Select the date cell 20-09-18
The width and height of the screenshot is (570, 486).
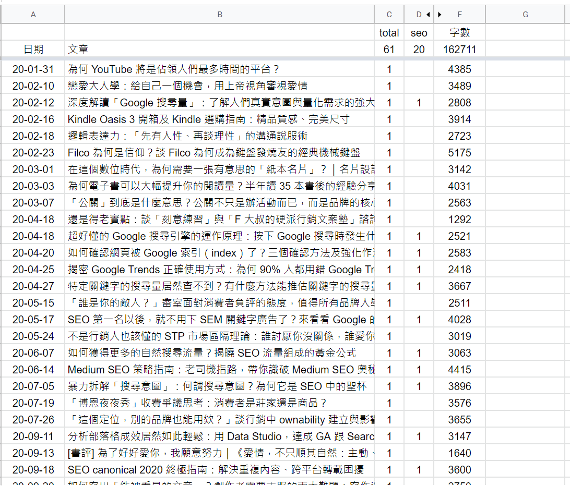[x=33, y=470]
